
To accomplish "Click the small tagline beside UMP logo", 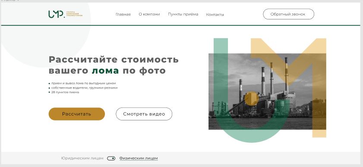I will 74,14.
